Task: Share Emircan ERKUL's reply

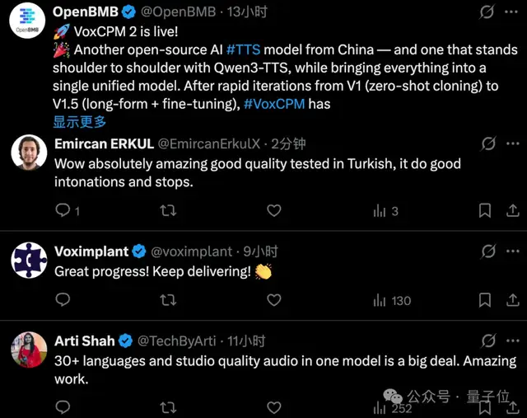Action: pyautogui.click(x=510, y=211)
